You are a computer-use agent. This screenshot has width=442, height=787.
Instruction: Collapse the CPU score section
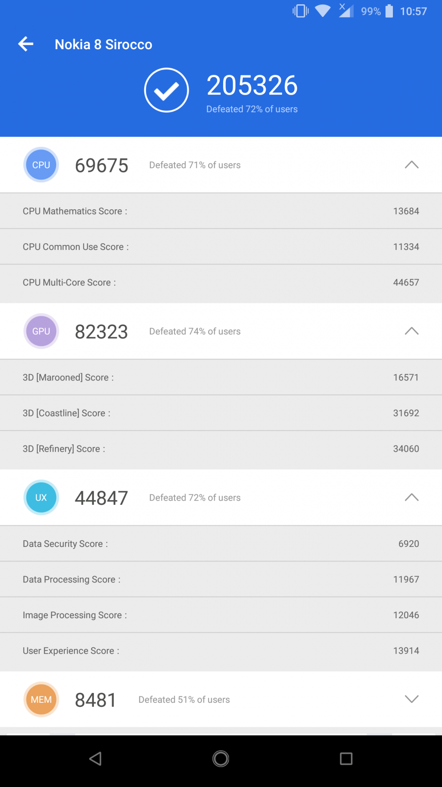[x=411, y=165]
